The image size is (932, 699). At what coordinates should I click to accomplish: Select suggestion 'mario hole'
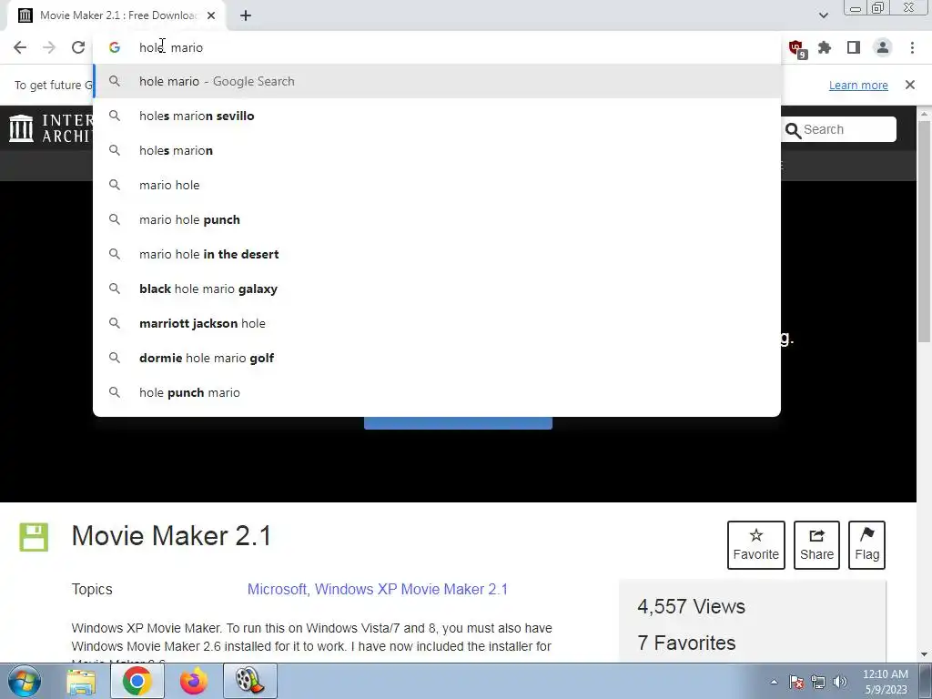tap(437, 185)
